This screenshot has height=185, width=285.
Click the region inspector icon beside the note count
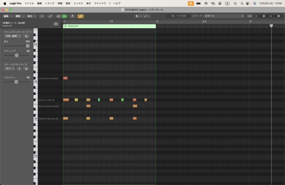coord(56,24)
